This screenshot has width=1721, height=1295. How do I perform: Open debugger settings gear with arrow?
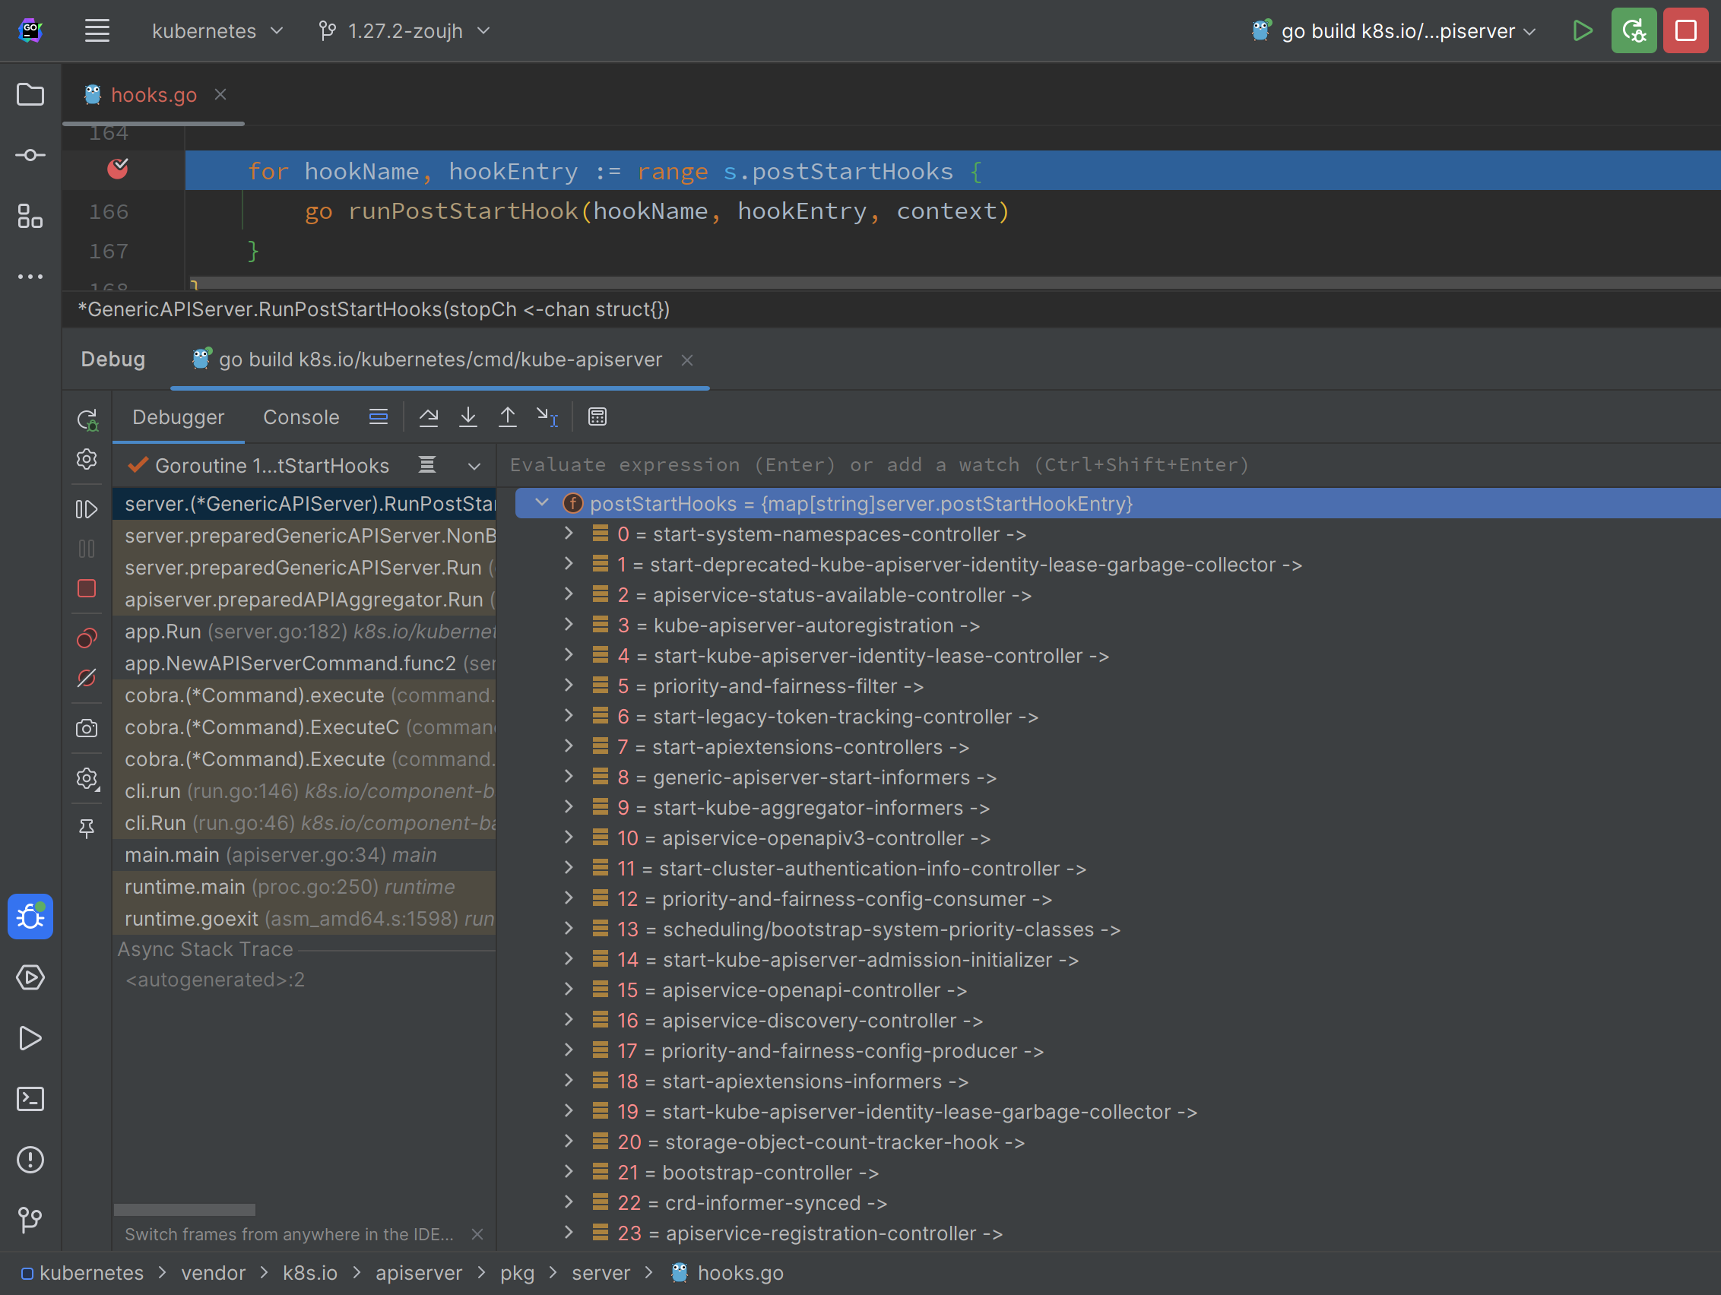point(87,778)
